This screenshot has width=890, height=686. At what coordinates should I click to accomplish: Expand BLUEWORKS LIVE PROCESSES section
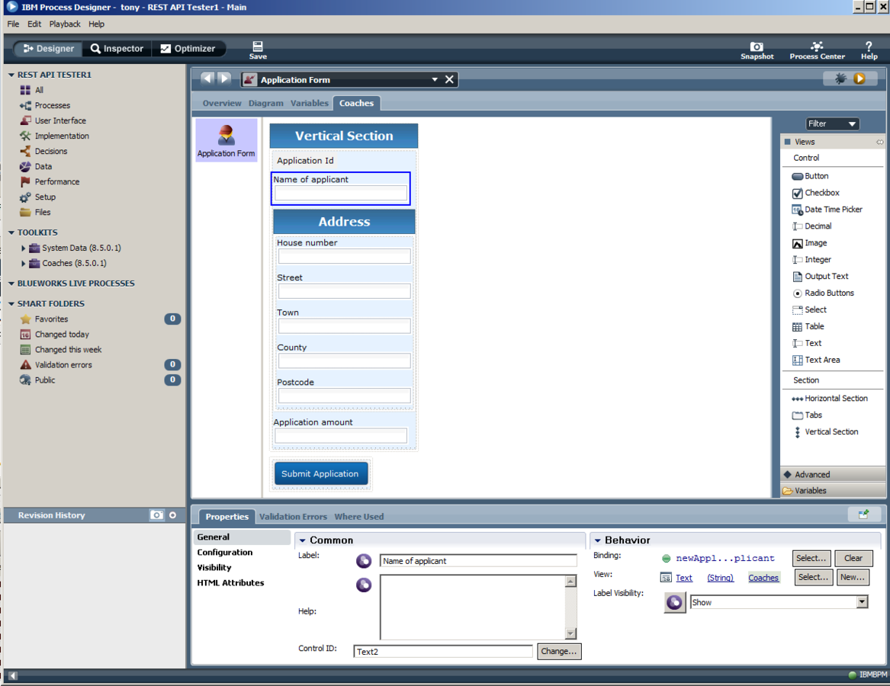click(11, 284)
